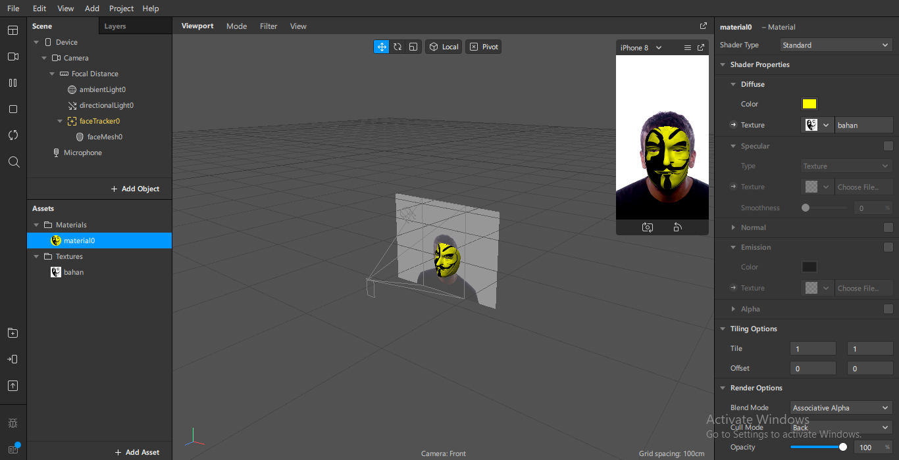Image resolution: width=899 pixels, height=460 pixels.
Task: Open the Project menu
Action: click(121, 9)
